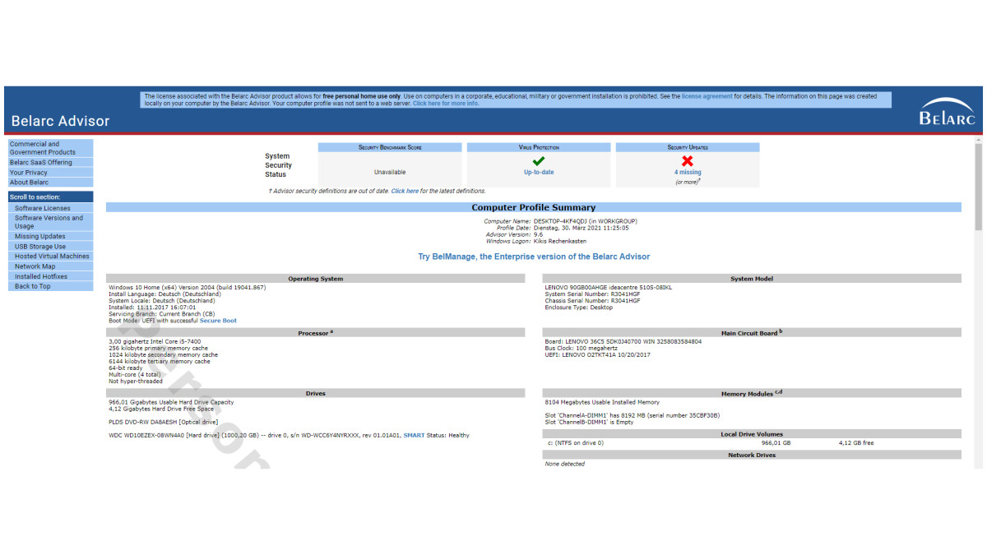Click 'Back to Top' in the sidebar
Screen dimensions: 987x555
[34, 285]
